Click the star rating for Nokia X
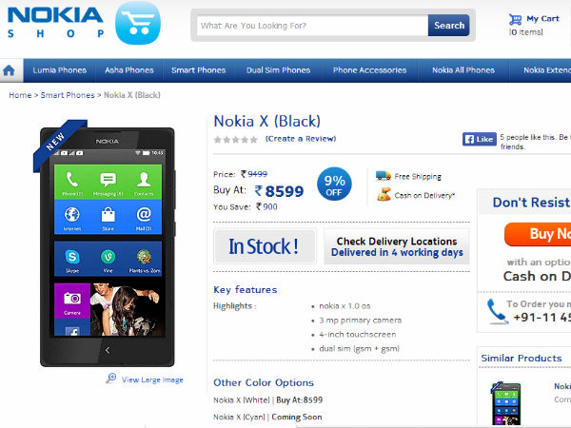 coord(236,140)
